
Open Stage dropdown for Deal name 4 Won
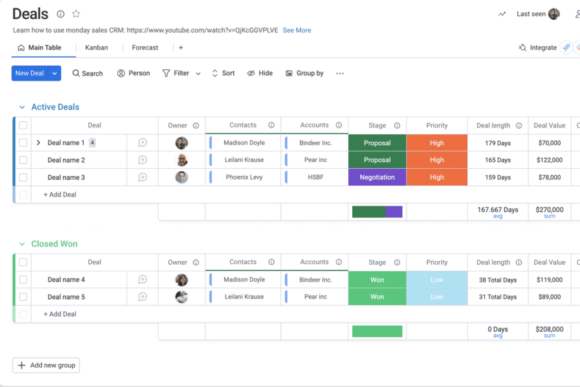point(377,280)
